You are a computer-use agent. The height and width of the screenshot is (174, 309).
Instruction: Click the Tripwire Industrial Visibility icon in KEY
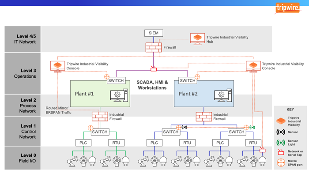[x=281, y=121]
